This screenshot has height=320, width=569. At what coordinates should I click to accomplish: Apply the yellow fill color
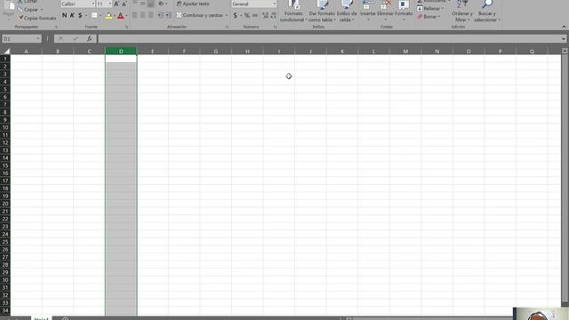(108, 16)
